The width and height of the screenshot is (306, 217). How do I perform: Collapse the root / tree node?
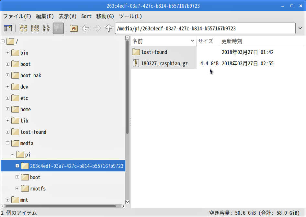click(x=3, y=41)
